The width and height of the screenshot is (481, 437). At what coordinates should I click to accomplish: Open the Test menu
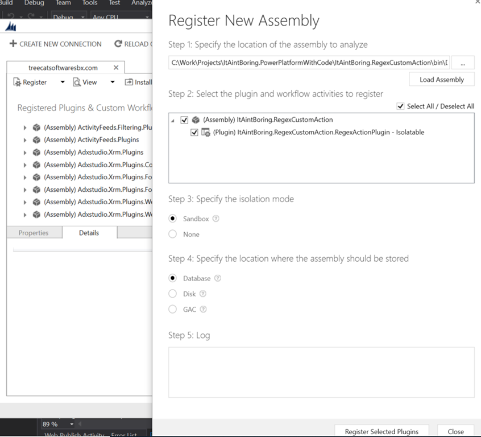(x=114, y=3)
